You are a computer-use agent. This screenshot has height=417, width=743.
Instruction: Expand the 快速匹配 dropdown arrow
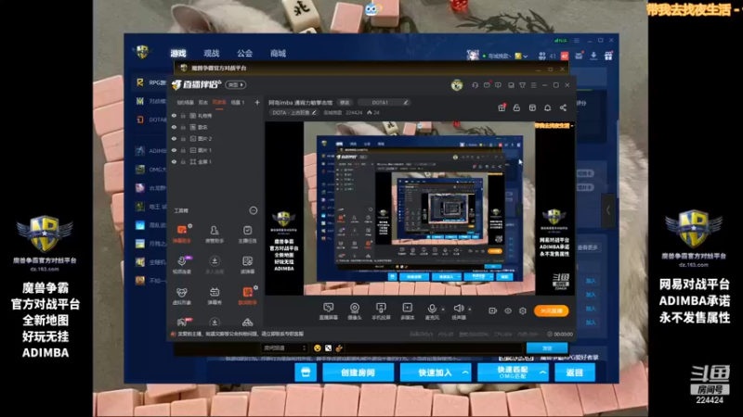pos(542,373)
